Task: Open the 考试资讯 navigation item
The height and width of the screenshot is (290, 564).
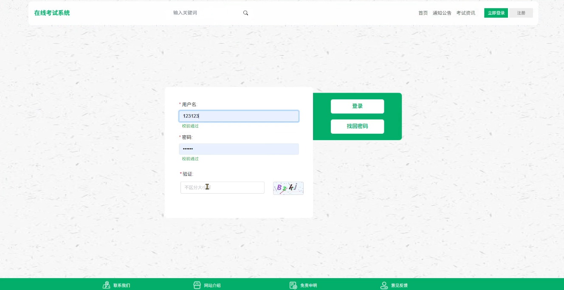Action: pyautogui.click(x=466, y=13)
